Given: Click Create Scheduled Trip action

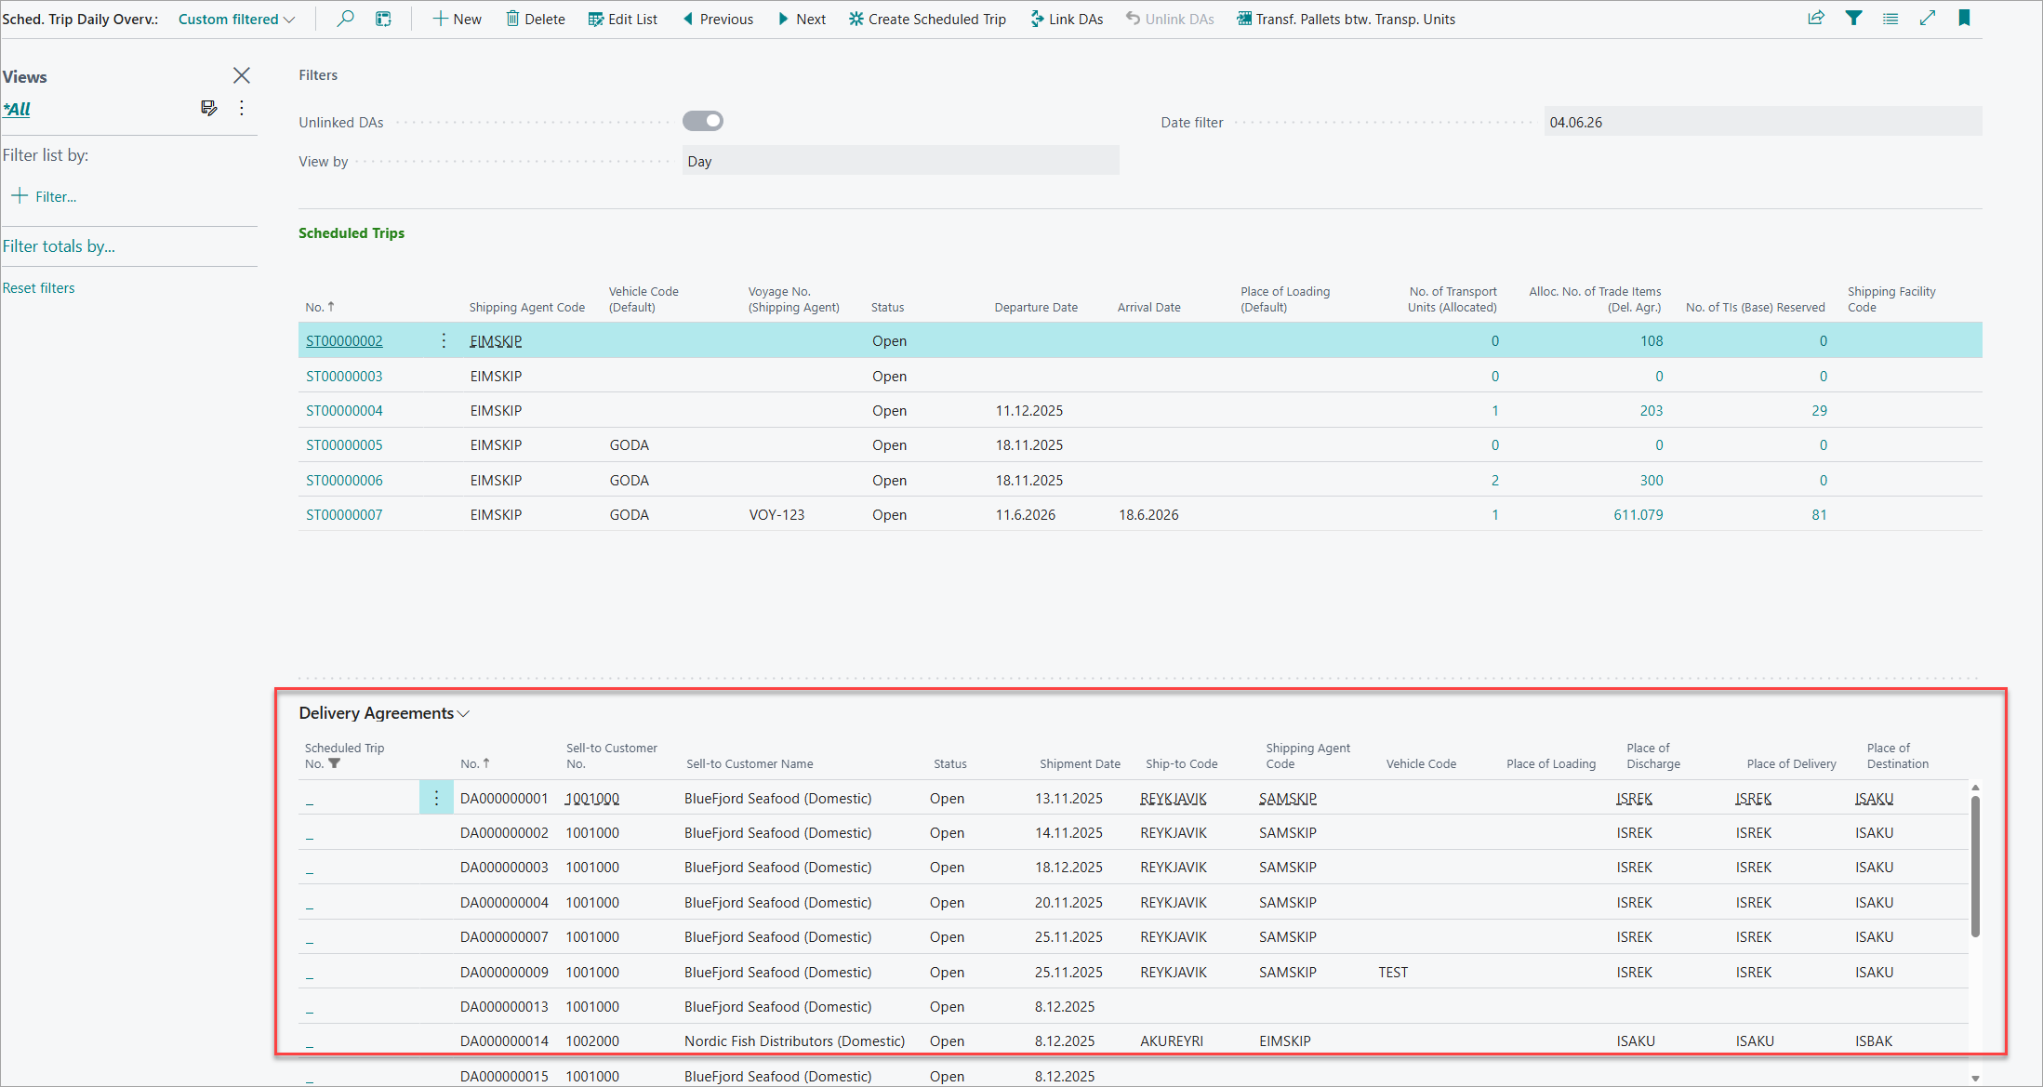Looking at the screenshot, I should pyautogui.click(x=927, y=19).
